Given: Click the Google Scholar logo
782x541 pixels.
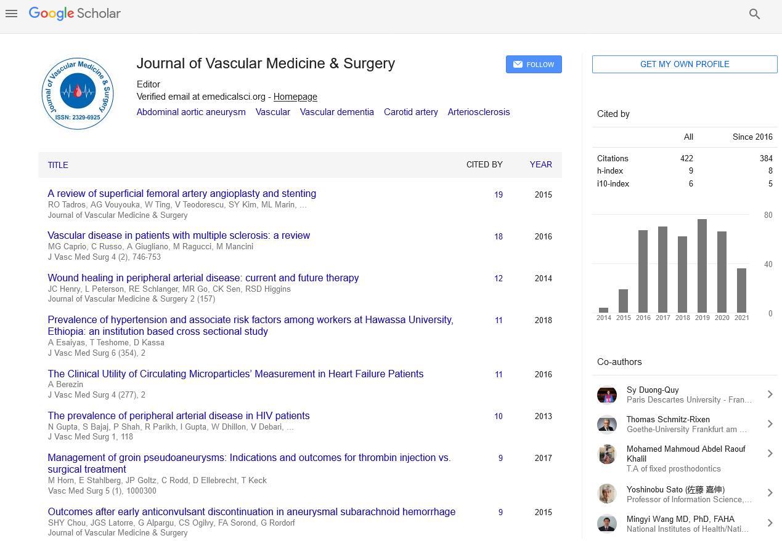Looking at the screenshot, I should (x=75, y=14).
